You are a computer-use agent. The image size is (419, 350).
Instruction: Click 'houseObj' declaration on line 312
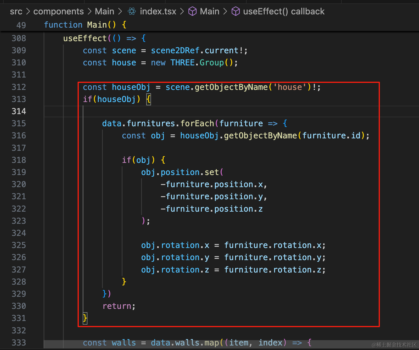point(131,87)
